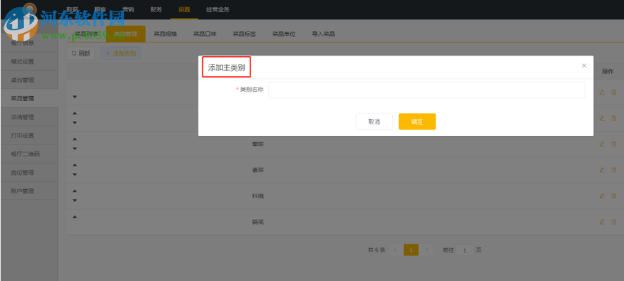Edit the 素菜 category with pencil icon
Image resolution: width=624 pixels, height=281 pixels.
click(602, 170)
